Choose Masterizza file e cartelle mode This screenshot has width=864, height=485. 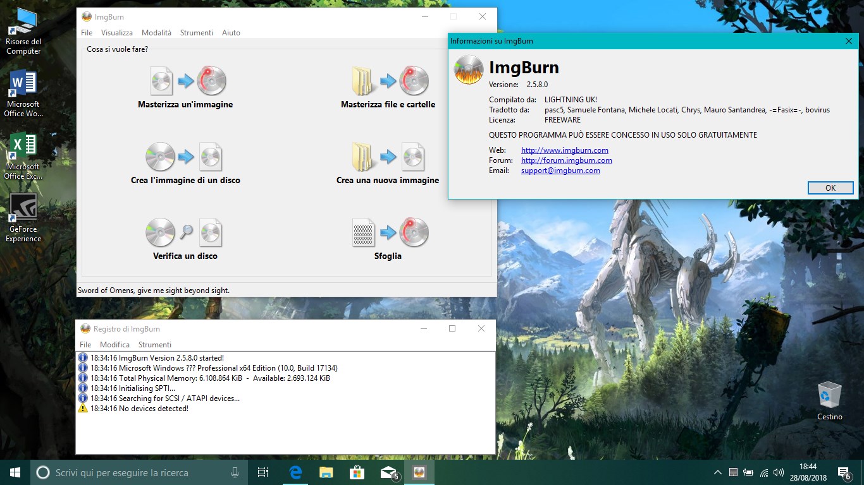click(388, 88)
